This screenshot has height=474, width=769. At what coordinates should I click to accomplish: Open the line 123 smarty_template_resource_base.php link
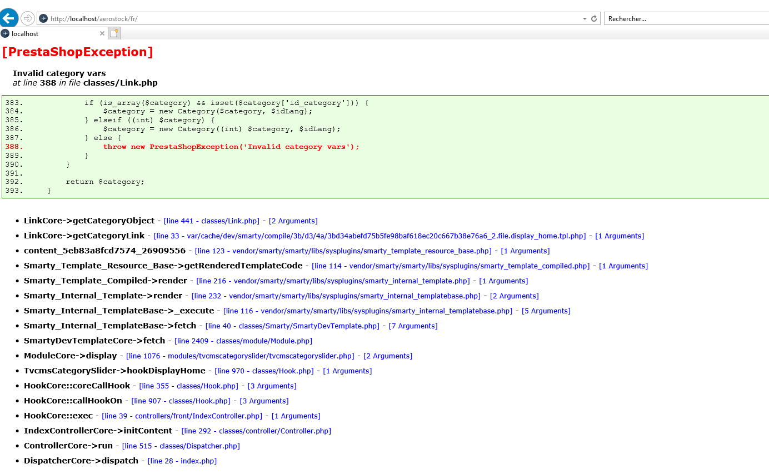tap(343, 251)
